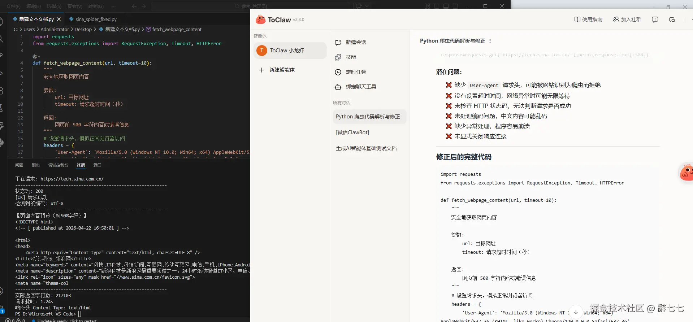Screen dimensions: 693x322
Task: Click the customize layout icon in VS Code
Action: (x=428, y=6)
